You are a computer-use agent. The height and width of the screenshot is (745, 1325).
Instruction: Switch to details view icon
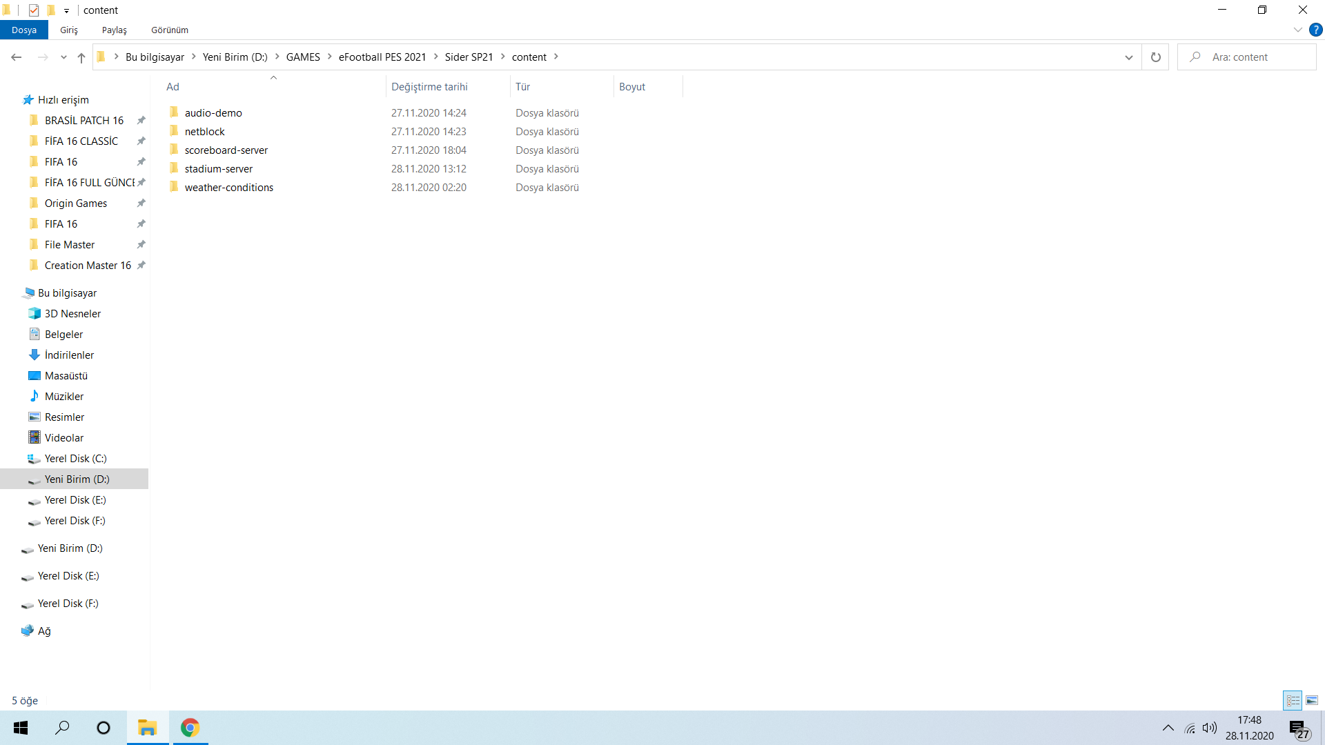click(x=1293, y=700)
